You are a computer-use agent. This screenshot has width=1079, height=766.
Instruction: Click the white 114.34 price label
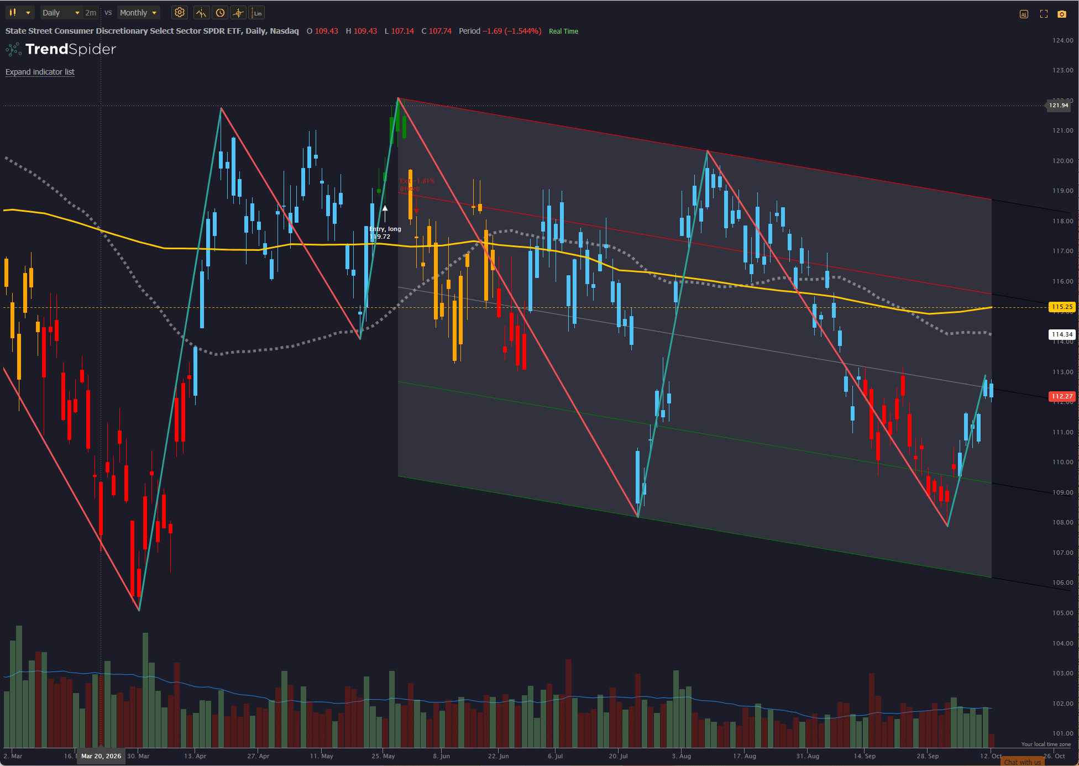1062,334
